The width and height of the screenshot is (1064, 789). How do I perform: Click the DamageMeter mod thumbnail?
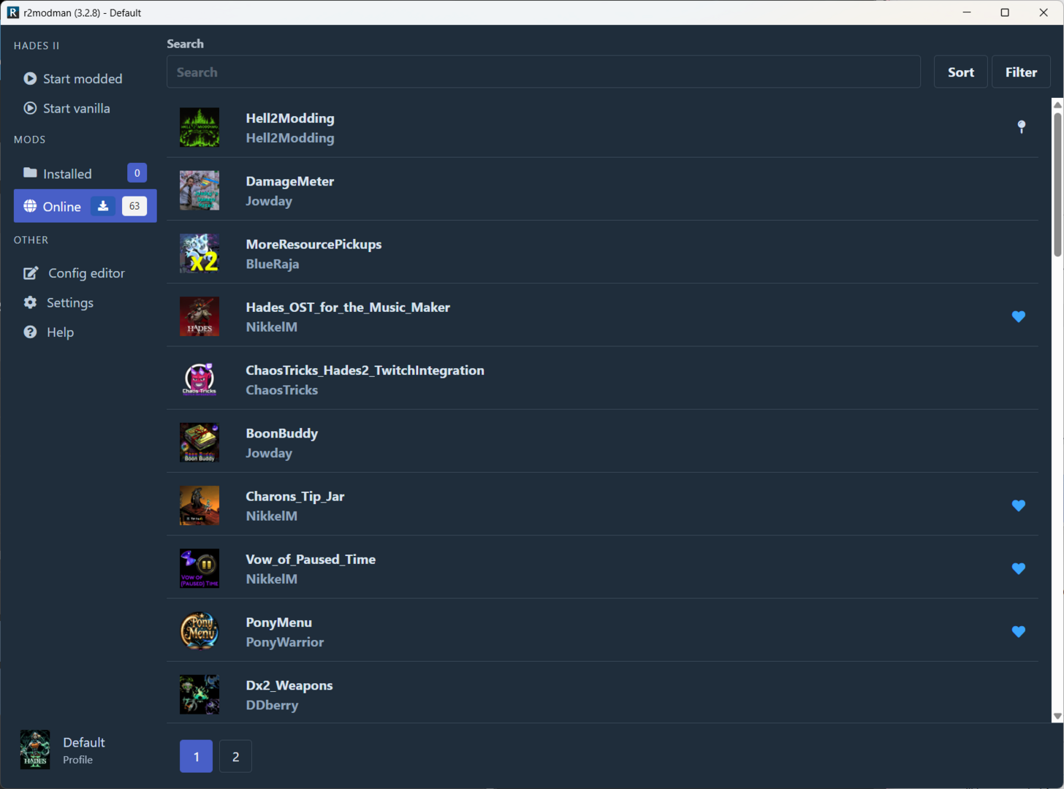pyautogui.click(x=199, y=190)
